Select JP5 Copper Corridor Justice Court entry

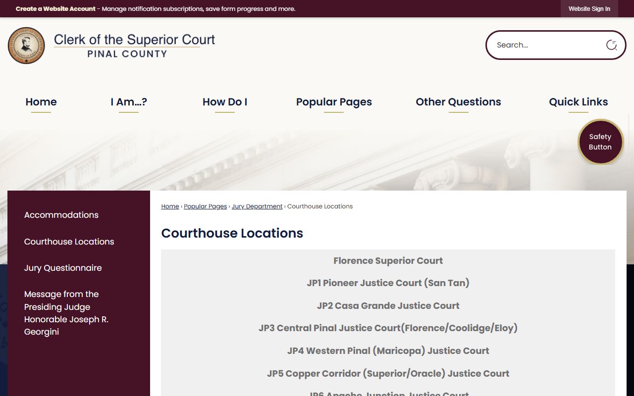(388, 374)
